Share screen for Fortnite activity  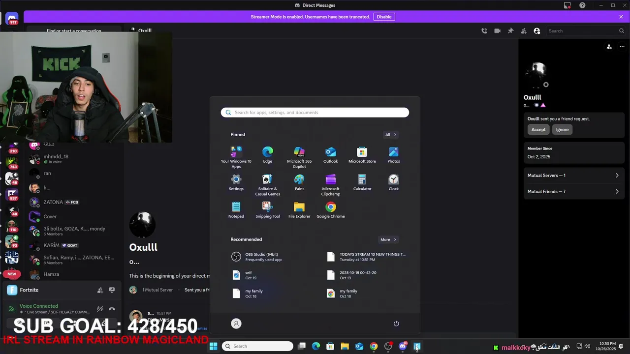coord(112,290)
